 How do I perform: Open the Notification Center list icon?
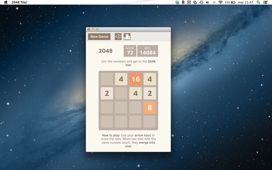[x=265, y=2]
